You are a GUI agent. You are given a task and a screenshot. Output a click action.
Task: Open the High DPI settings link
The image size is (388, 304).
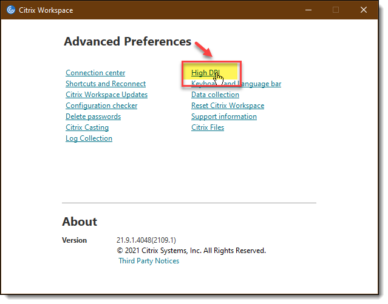click(x=205, y=73)
